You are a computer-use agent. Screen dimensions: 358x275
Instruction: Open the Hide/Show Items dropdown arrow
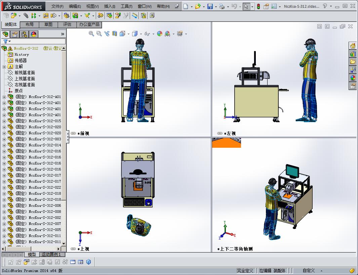tap(153, 34)
